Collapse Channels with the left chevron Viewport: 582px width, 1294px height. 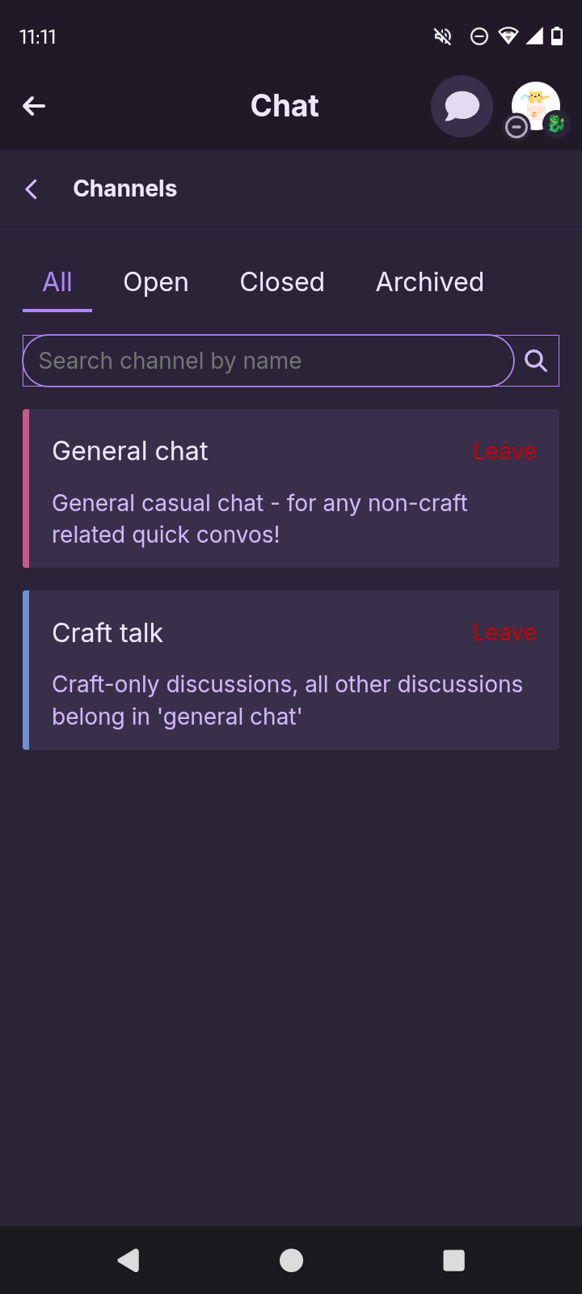click(x=32, y=189)
